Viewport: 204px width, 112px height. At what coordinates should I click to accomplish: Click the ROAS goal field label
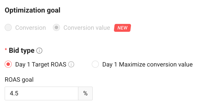pos(19,80)
